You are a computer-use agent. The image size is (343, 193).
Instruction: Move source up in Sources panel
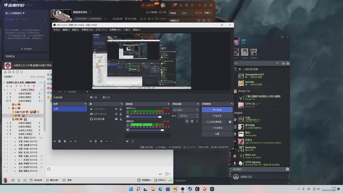pyautogui.click(x=107, y=142)
